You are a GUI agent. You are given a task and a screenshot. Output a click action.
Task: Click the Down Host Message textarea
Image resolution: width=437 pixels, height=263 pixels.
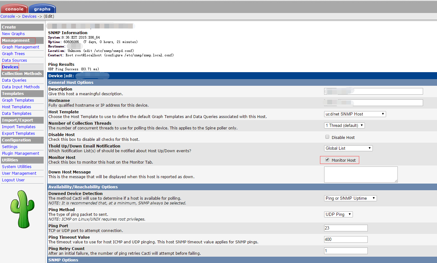[x=361, y=174]
